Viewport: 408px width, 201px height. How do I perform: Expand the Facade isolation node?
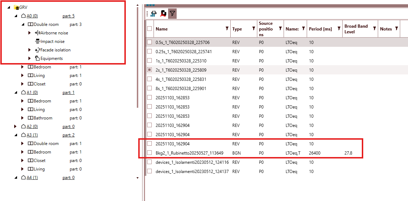coord(29,50)
